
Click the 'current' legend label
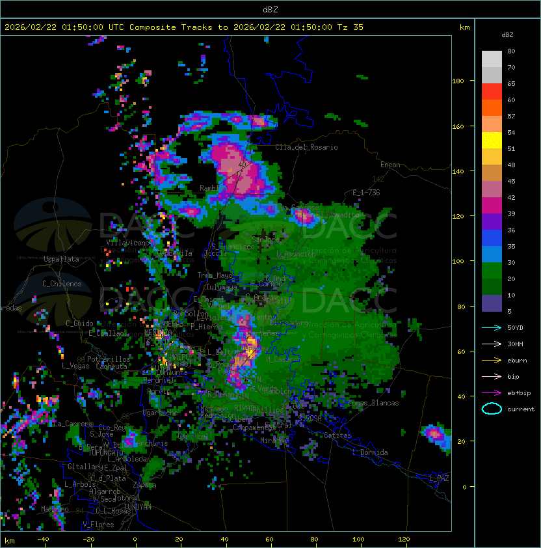[x=521, y=409]
